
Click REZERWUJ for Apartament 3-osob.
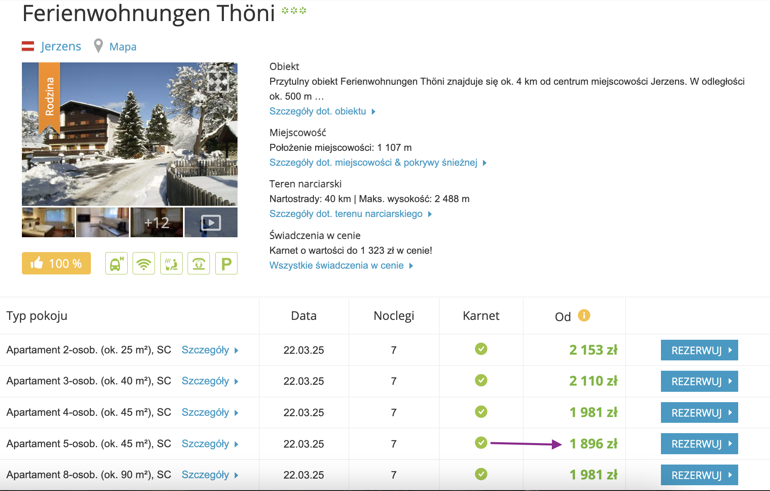699,381
